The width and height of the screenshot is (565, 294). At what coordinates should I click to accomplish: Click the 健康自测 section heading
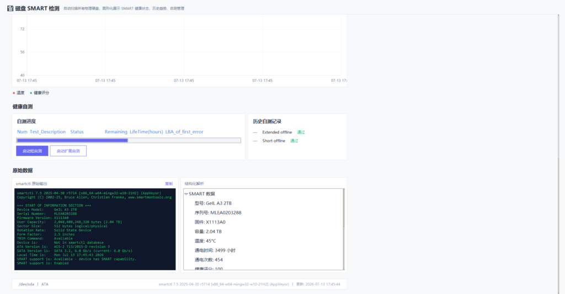coord(23,106)
